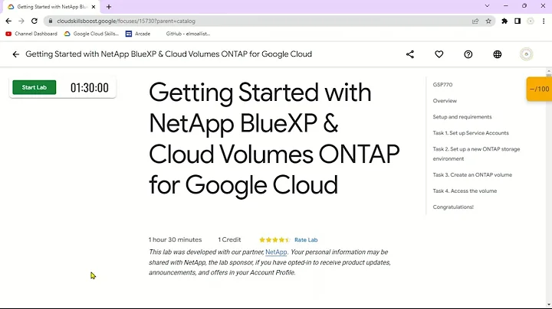552x309 pixels.
Task: Click the share page icon in address bar
Action: (x=475, y=21)
